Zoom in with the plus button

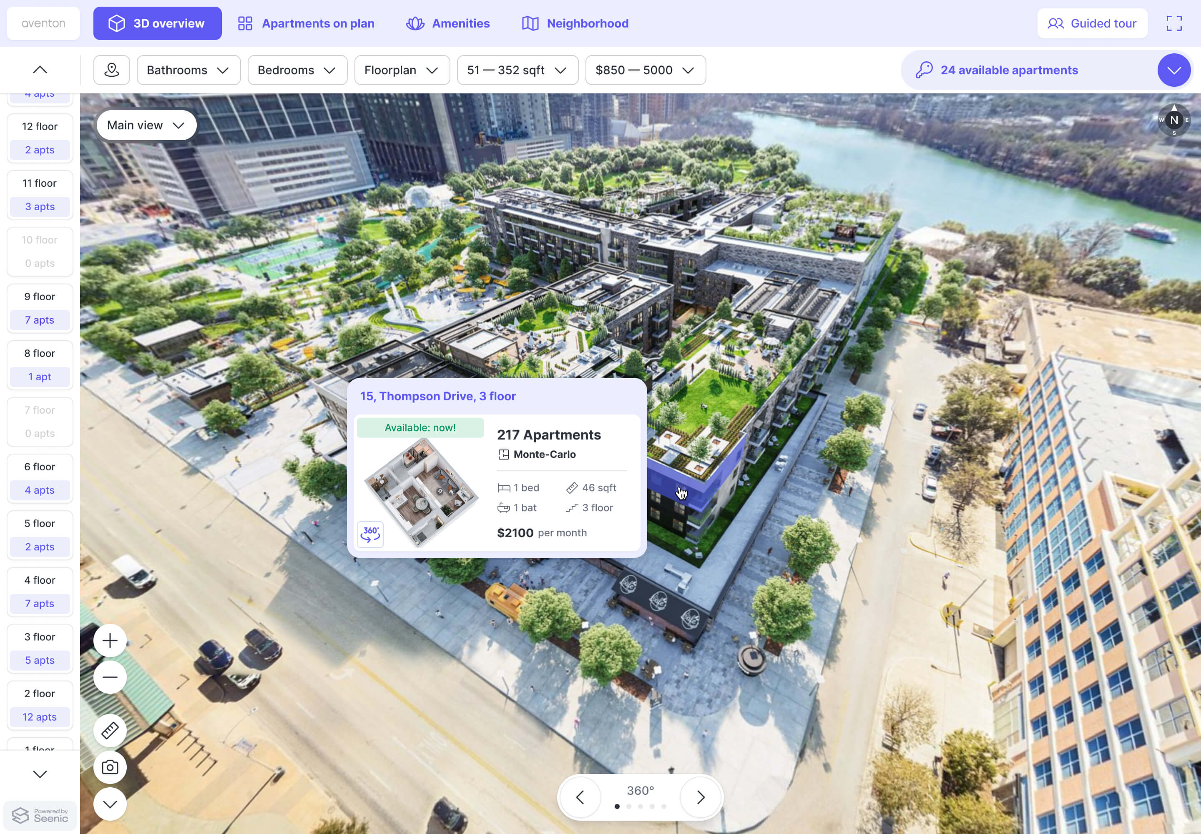click(110, 641)
